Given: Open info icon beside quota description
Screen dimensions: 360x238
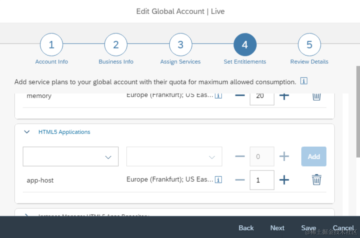Looking at the screenshot, I should pyautogui.click(x=304, y=81).
